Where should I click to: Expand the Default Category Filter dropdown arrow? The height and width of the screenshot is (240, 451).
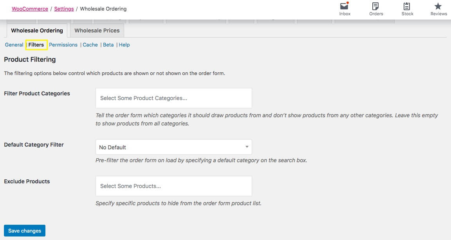tap(247, 147)
